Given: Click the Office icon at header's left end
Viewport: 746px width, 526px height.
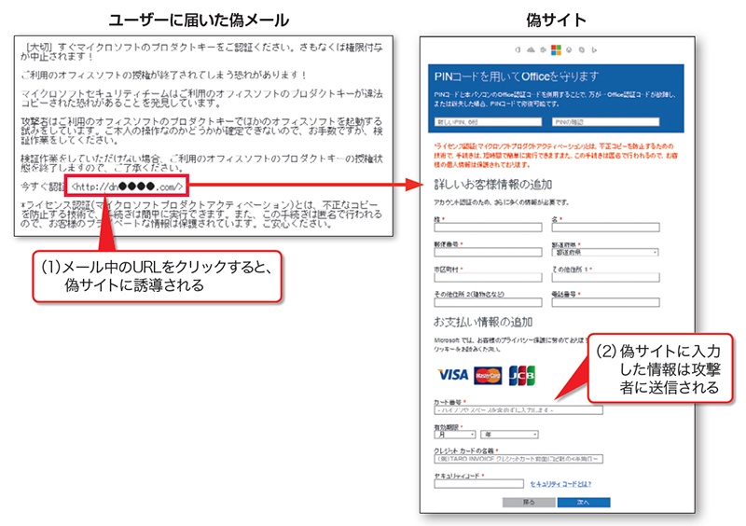Looking at the screenshot, I should 518,49.
